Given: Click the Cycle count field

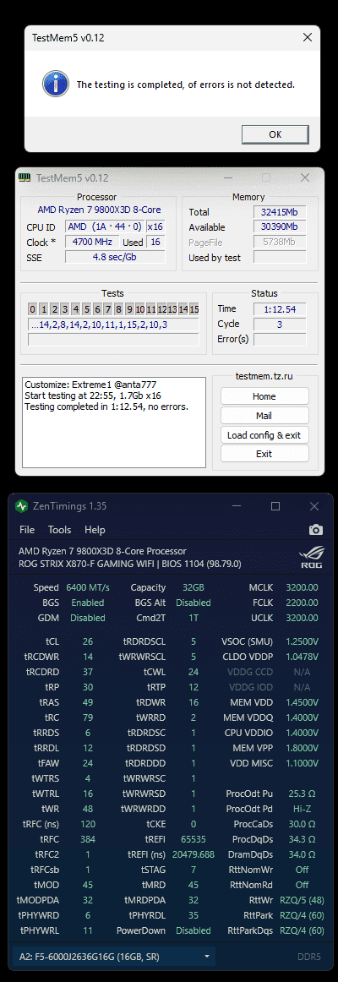Looking at the screenshot, I should click(x=280, y=324).
